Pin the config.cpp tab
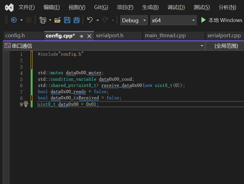Screen dimensions: 244x184 pos(81,36)
